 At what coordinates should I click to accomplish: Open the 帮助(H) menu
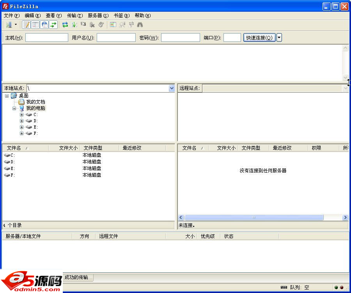click(143, 16)
